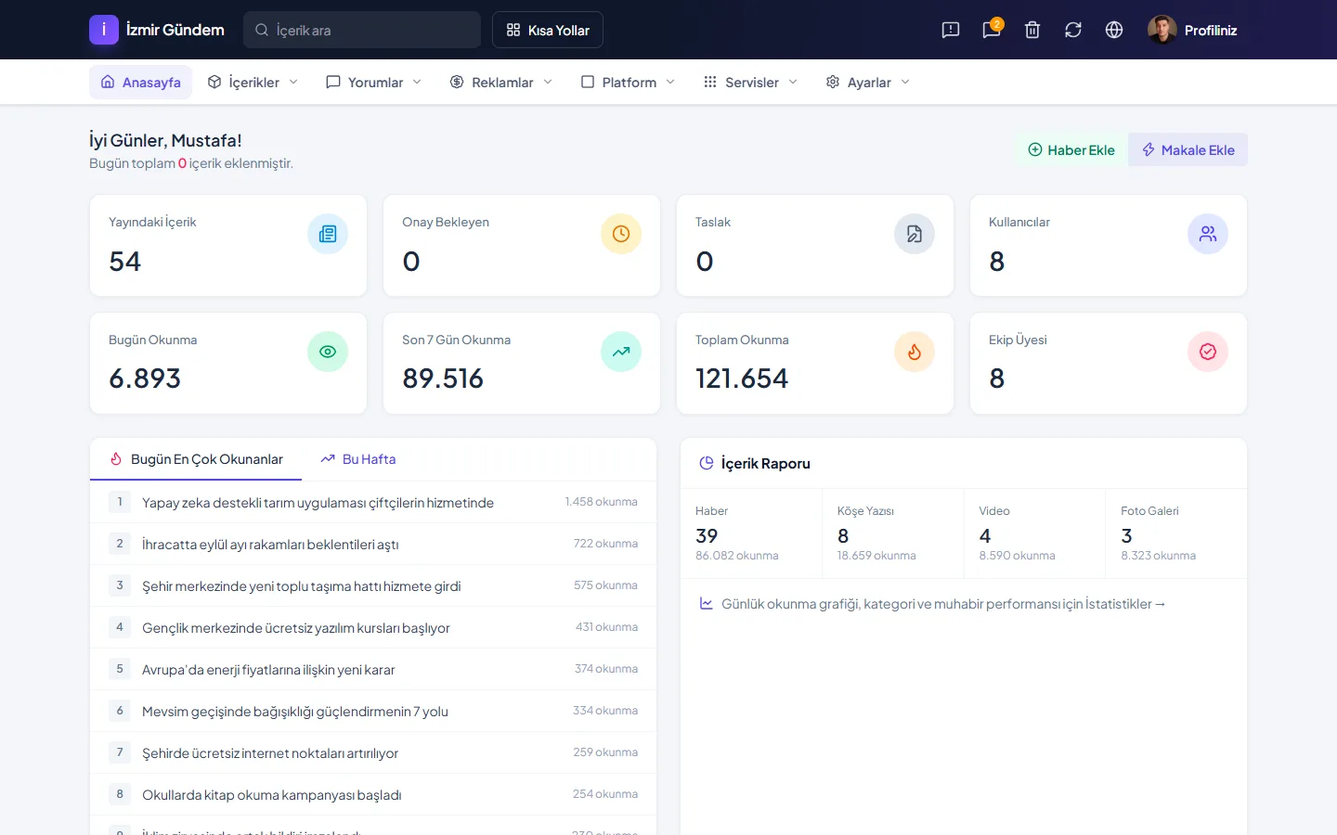Expand the Servisler dropdown menu
Viewport: 1337px width, 835px height.
(751, 82)
